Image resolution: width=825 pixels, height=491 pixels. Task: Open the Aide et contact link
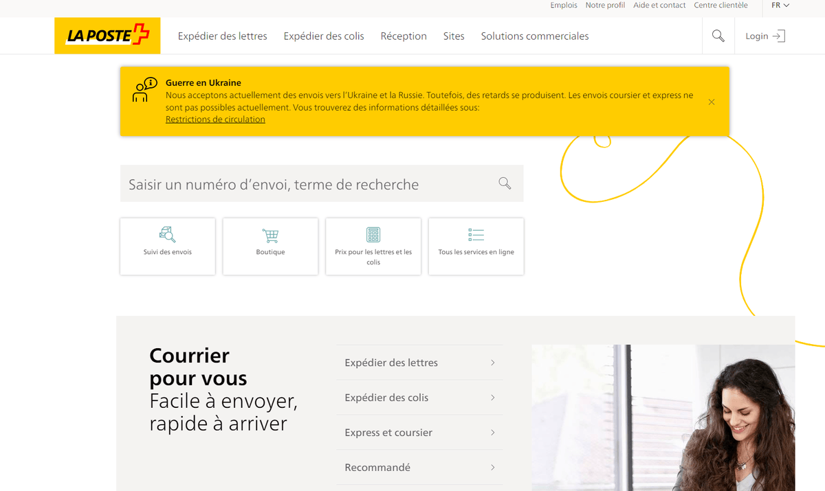(x=659, y=5)
